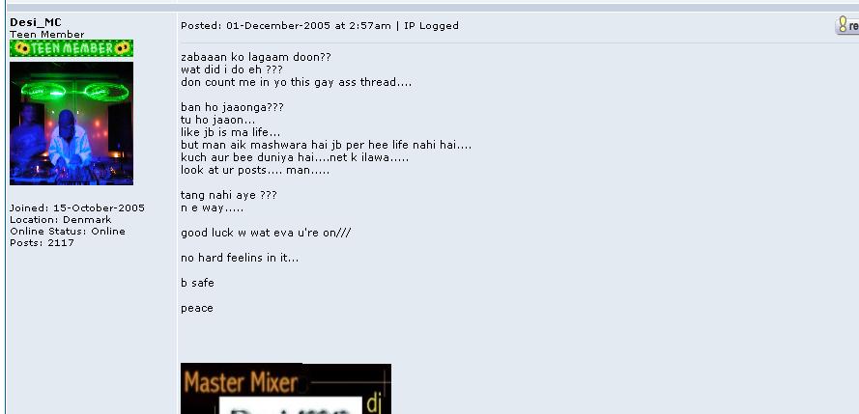The width and height of the screenshot is (859, 414).
Task: Click the 'Joined: 15-October-2005' line
Action: [77, 207]
